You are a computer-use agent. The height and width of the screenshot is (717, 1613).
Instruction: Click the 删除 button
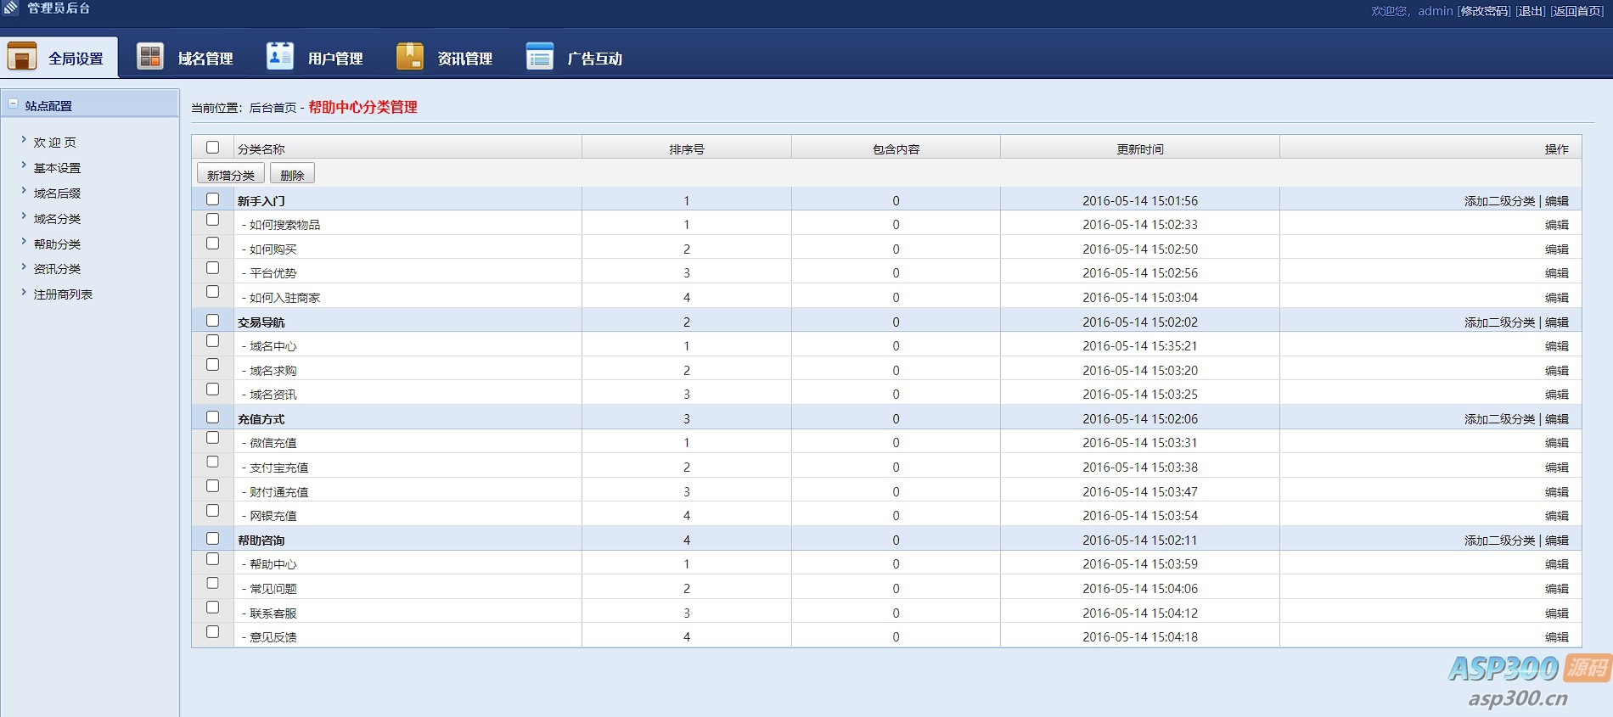(x=292, y=174)
